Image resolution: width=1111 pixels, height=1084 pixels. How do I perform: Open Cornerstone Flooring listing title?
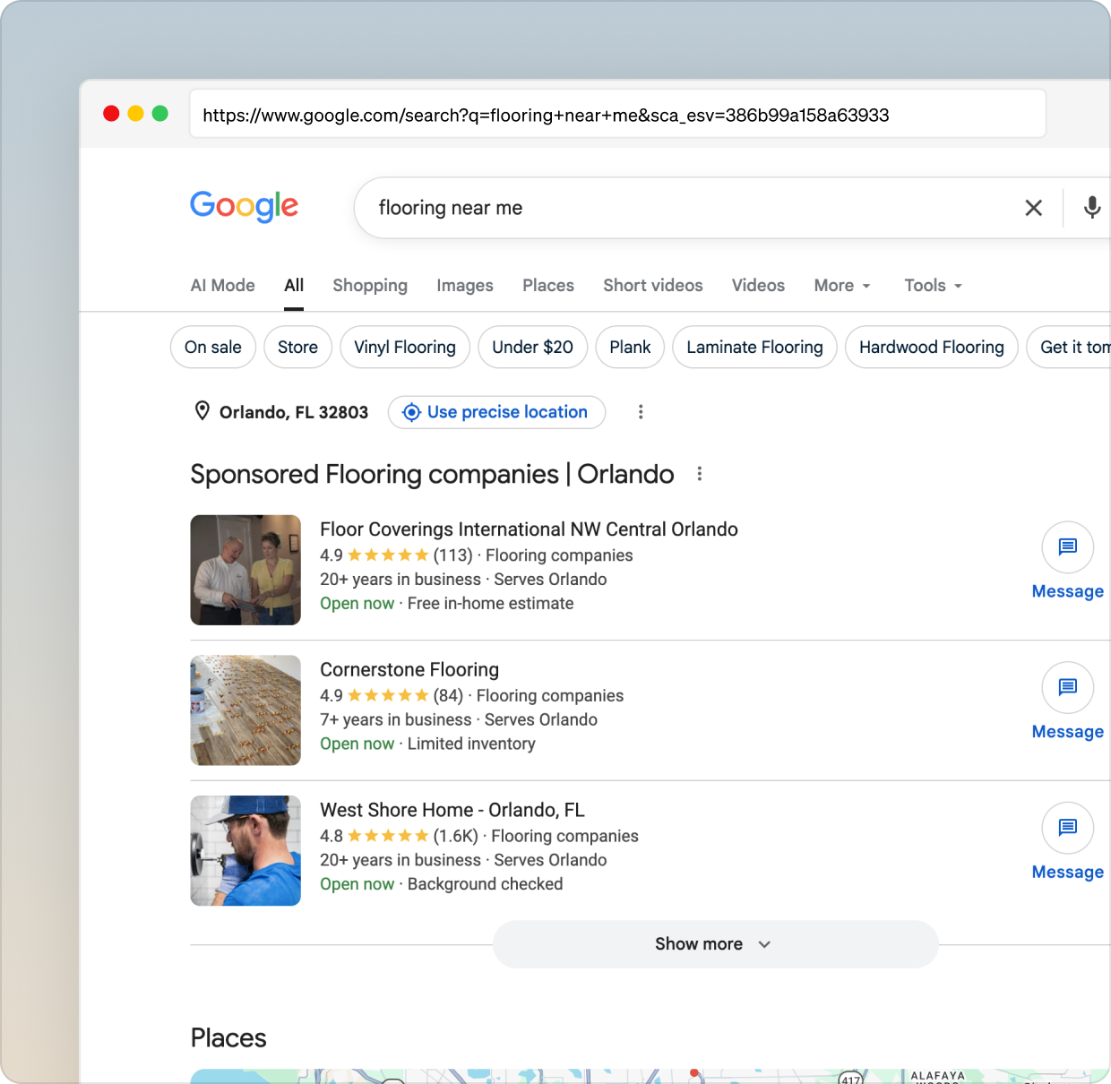[x=409, y=670]
